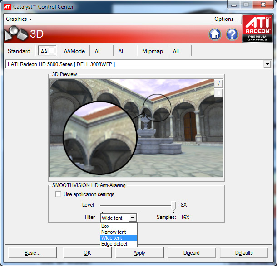Screen dimensions: 277x266
Task: Open Help via question mark icon
Action: click(232, 34)
